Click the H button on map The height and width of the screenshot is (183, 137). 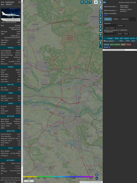[x=86, y=2]
